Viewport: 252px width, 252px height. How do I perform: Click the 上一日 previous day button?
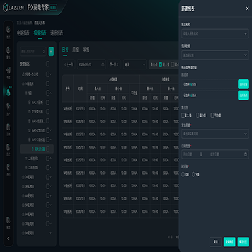(69, 64)
